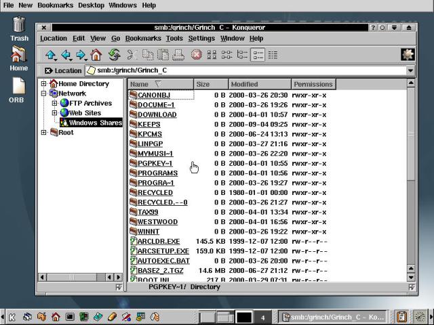Expand the Home Directory tree node

pos(44,84)
